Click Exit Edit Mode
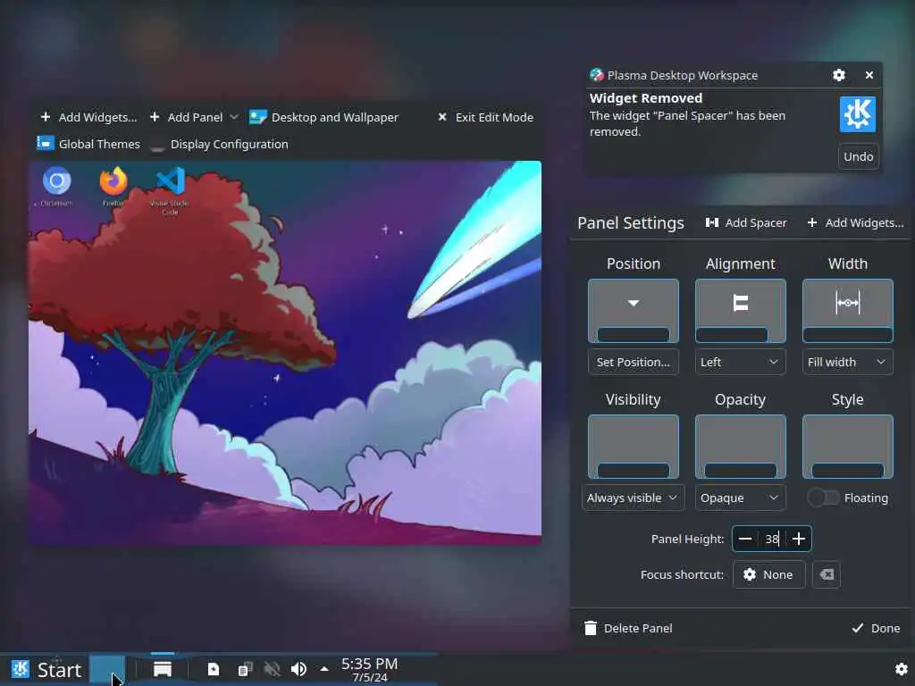This screenshot has width=915, height=686. (x=485, y=117)
